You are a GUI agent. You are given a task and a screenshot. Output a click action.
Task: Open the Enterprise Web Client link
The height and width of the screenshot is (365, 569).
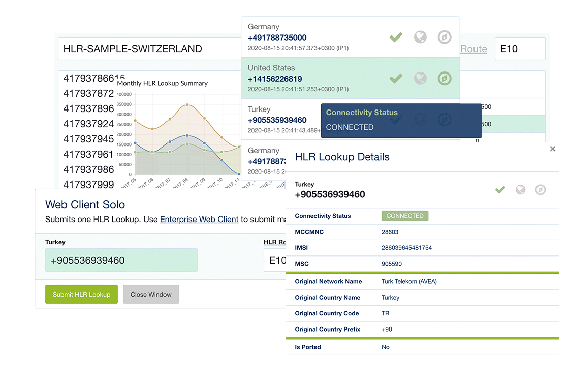pyautogui.click(x=199, y=219)
